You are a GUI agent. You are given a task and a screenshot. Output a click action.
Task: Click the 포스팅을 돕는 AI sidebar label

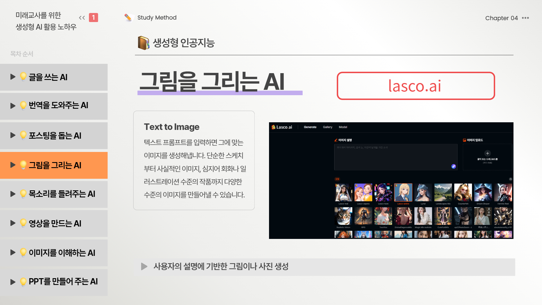tap(55, 136)
